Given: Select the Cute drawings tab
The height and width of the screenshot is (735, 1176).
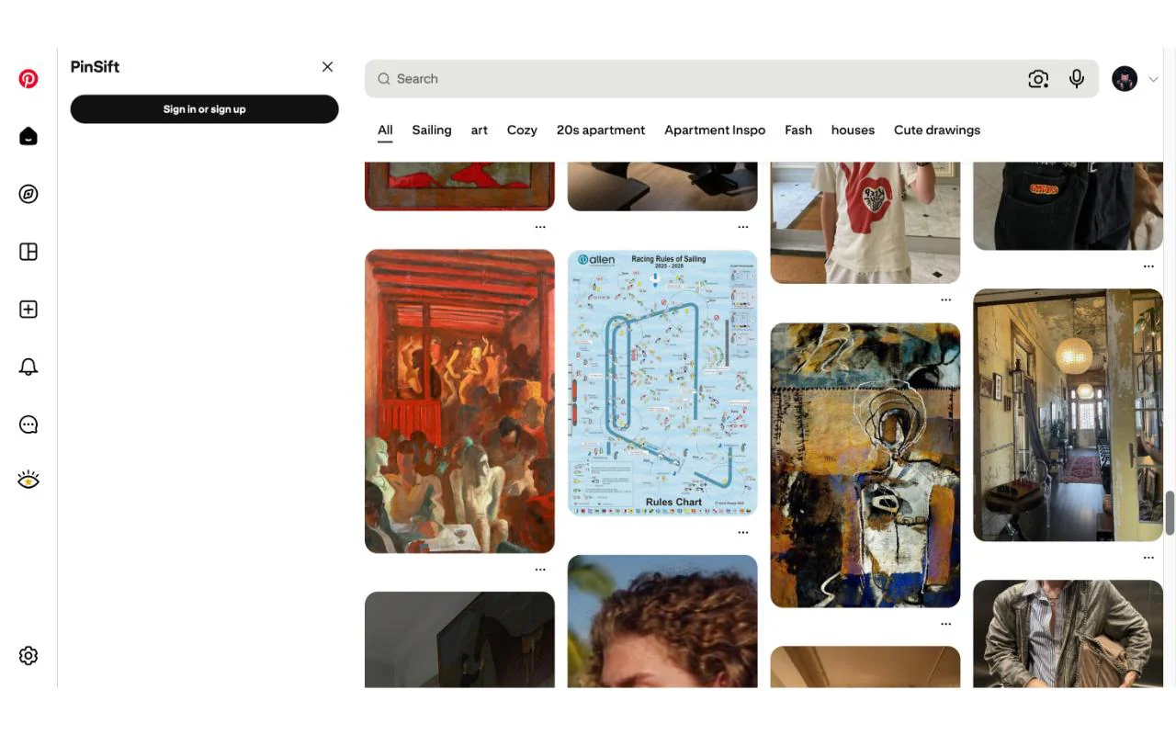Looking at the screenshot, I should pos(937,130).
